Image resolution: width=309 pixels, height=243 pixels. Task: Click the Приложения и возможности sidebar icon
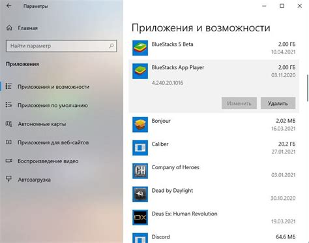[8, 86]
